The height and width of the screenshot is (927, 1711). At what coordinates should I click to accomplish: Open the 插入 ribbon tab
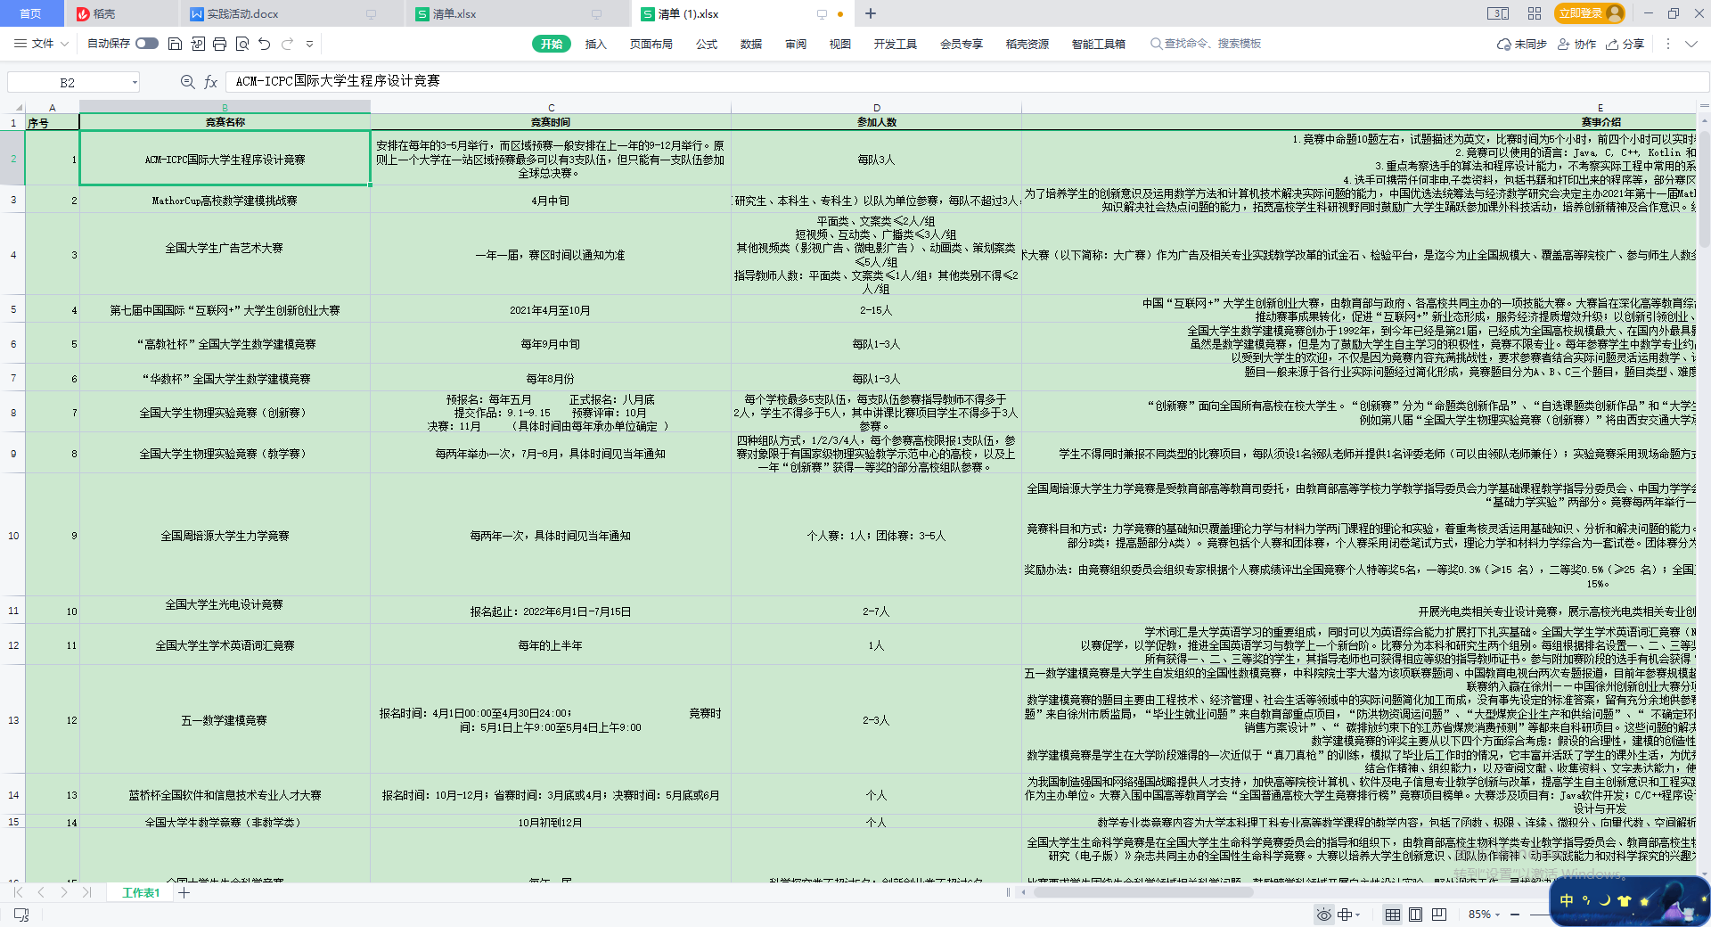(x=595, y=44)
